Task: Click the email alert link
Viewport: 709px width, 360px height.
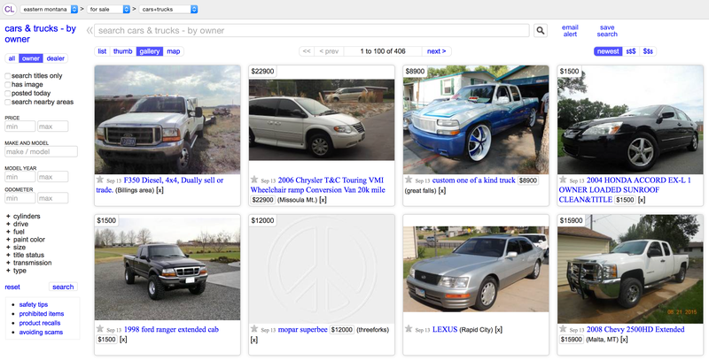Action: 570,31
